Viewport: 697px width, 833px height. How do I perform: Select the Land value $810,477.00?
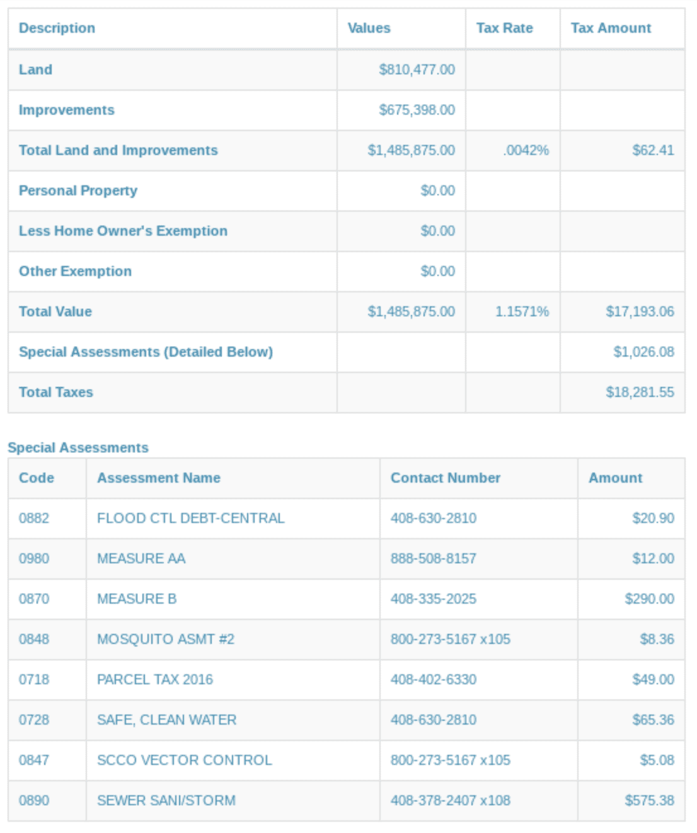coord(417,70)
